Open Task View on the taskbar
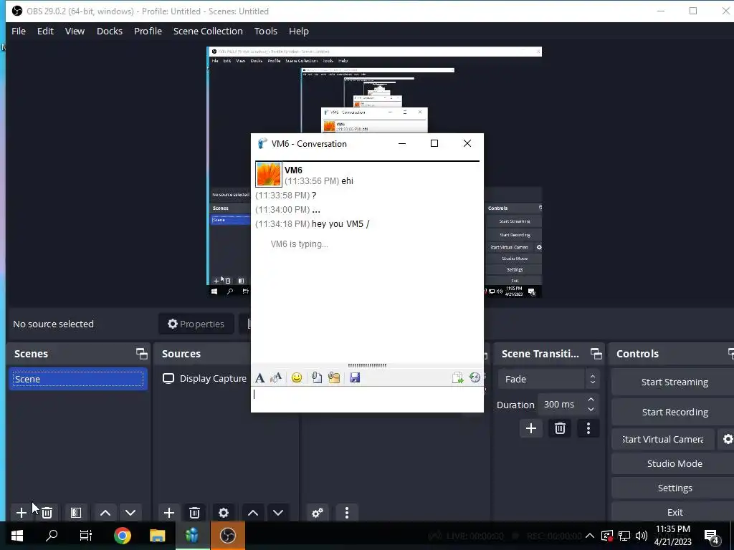 (86, 536)
